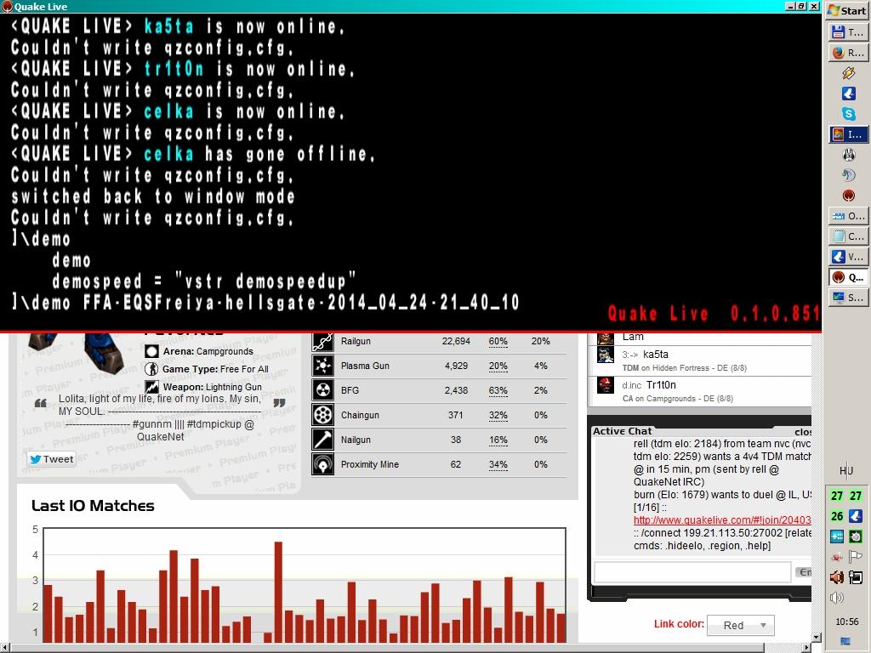Open the quakelive.com join link in chat
871x653 pixels.
tap(721, 520)
